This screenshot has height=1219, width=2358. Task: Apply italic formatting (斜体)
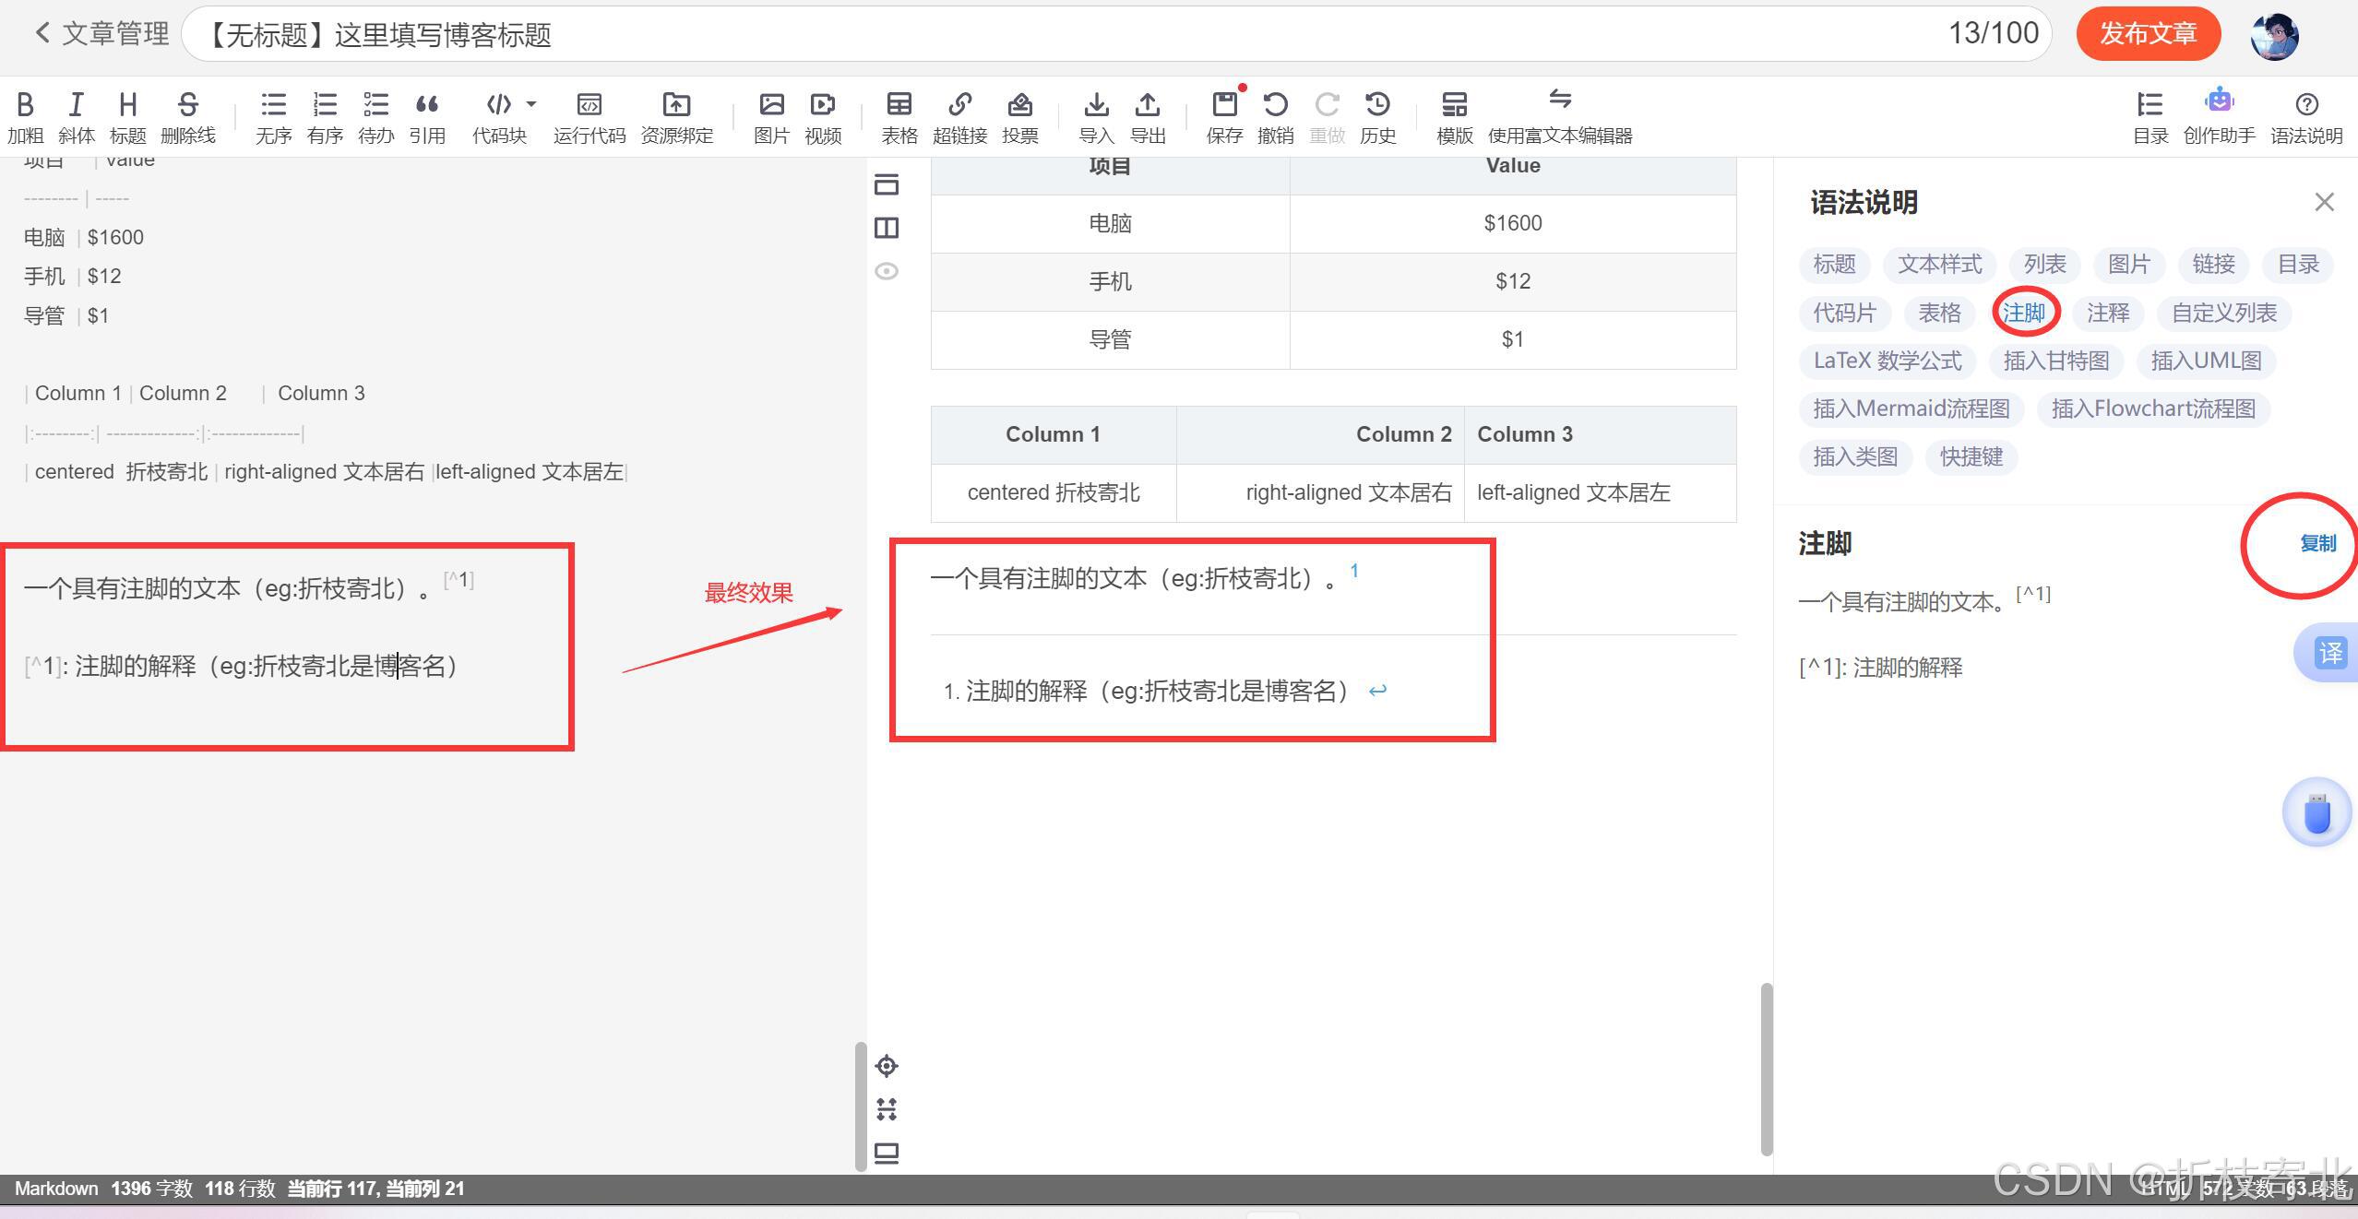pyautogui.click(x=77, y=117)
